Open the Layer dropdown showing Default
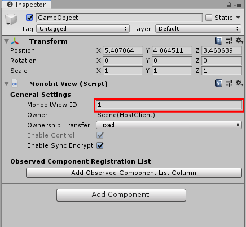 [x=198, y=29]
